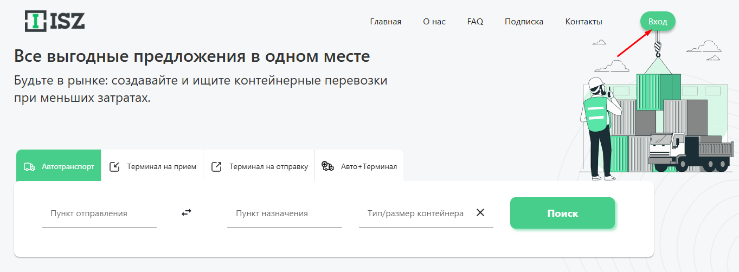This screenshot has width=739, height=272.
Task: Click the truck icon on the Автотранспорт tab
Action: point(30,166)
